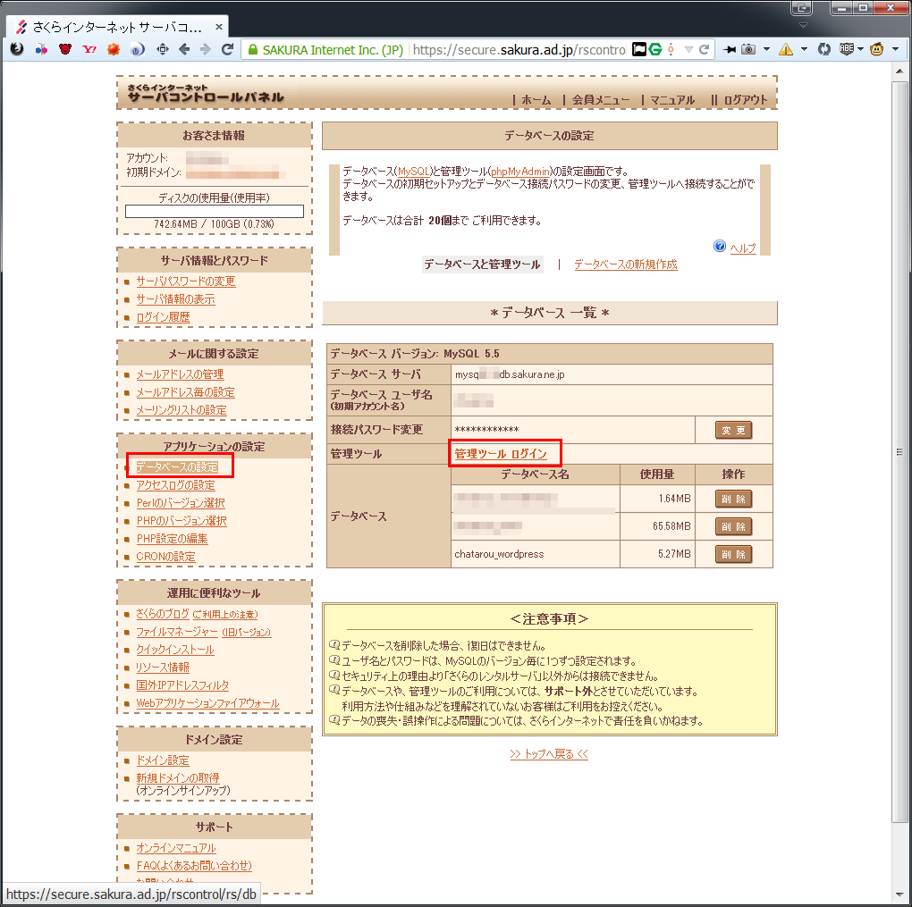The image size is (912, 907).
Task: Open メールアドレスの管理 in sidebar
Action: pyautogui.click(x=180, y=374)
